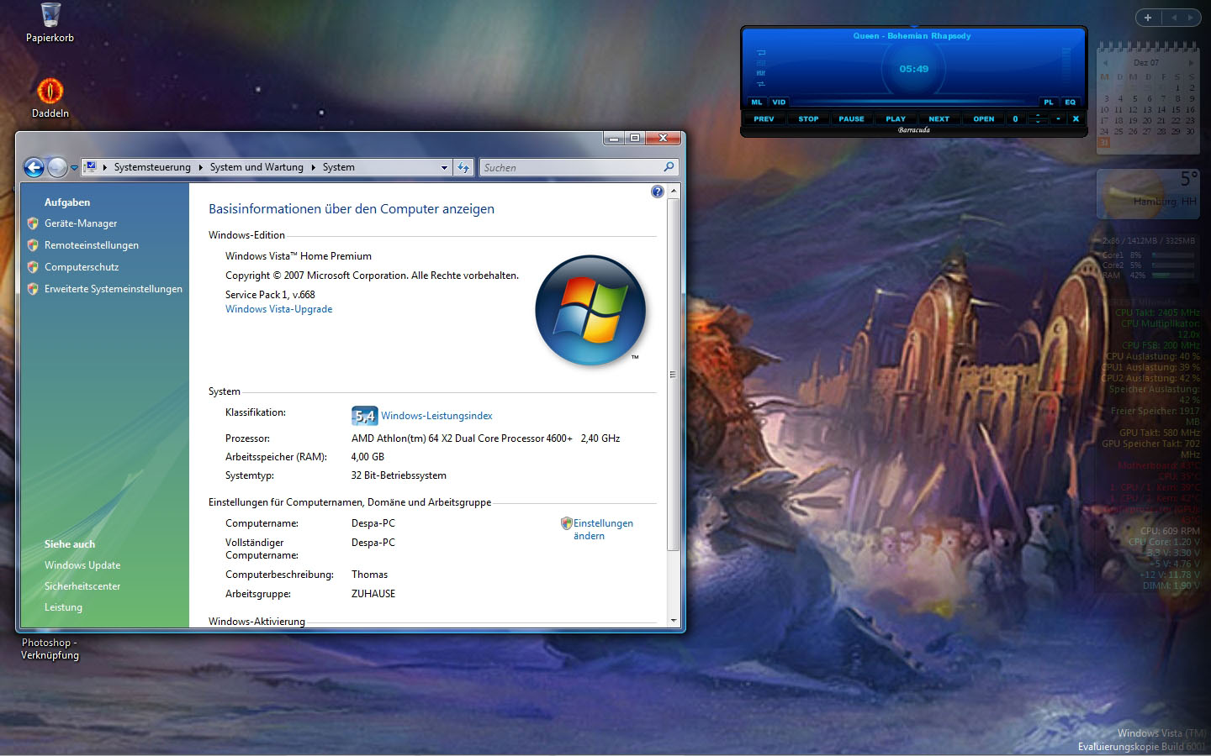This screenshot has height=756, width=1211.
Task: Open Erweiterte Systemeinstellungen
Action: coord(114,289)
